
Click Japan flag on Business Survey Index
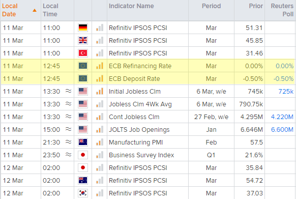click(x=83, y=155)
